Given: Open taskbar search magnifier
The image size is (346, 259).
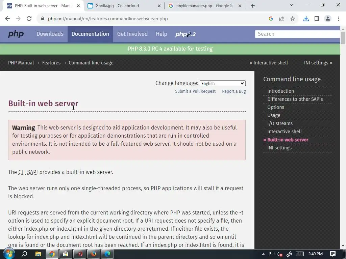Looking at the screenshot, I should click(24, 254).
